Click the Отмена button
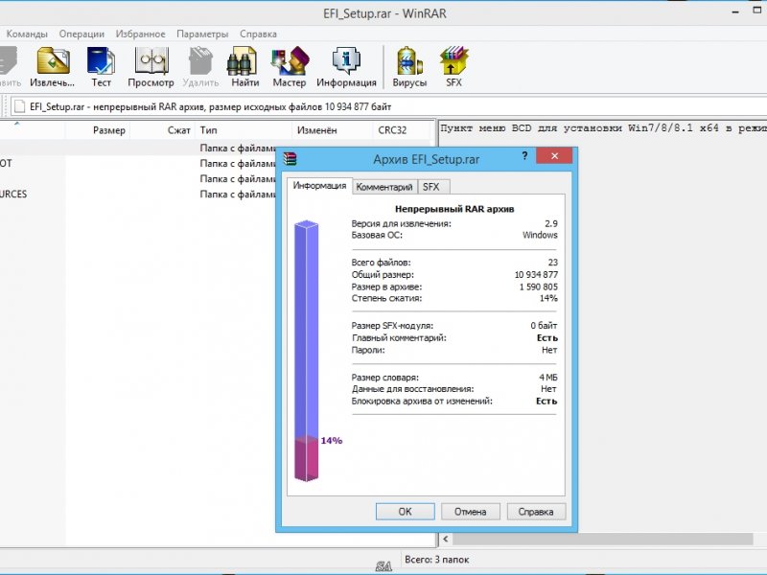The height and width of the screenshot is (575, 767). pyautogui.click(x=471, y=512)
